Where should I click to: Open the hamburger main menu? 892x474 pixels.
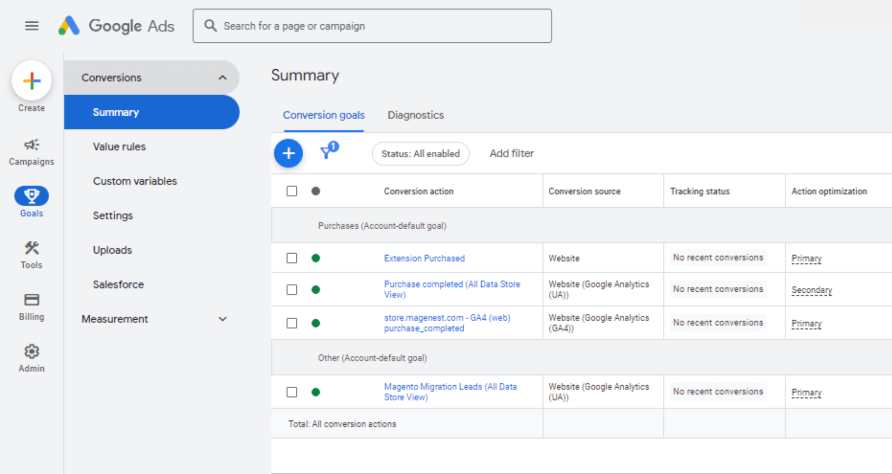coord(32,26)
